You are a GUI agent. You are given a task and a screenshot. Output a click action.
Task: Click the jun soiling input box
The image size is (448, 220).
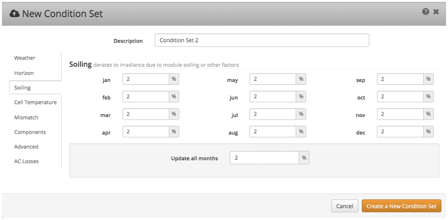click(273, 96)
